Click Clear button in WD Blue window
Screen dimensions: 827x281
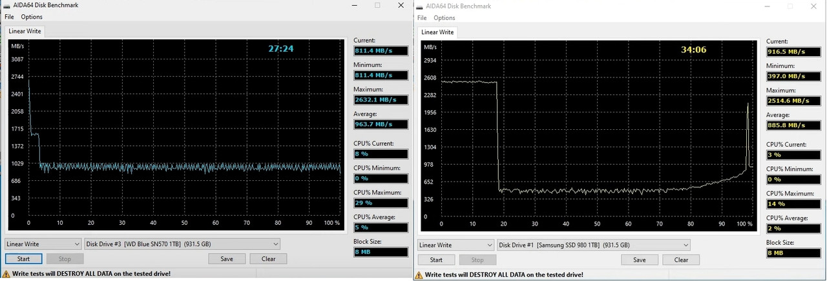point(268,258)
